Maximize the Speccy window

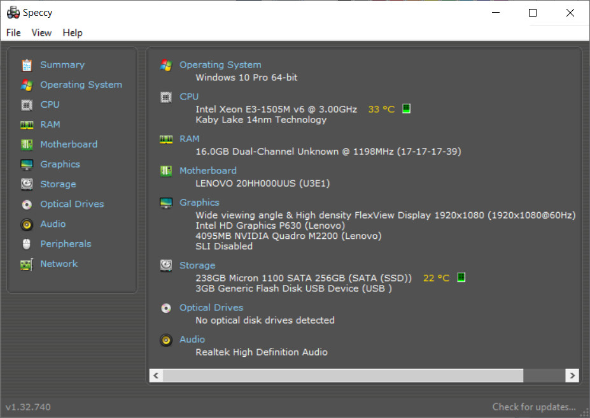tap(533, 13)
